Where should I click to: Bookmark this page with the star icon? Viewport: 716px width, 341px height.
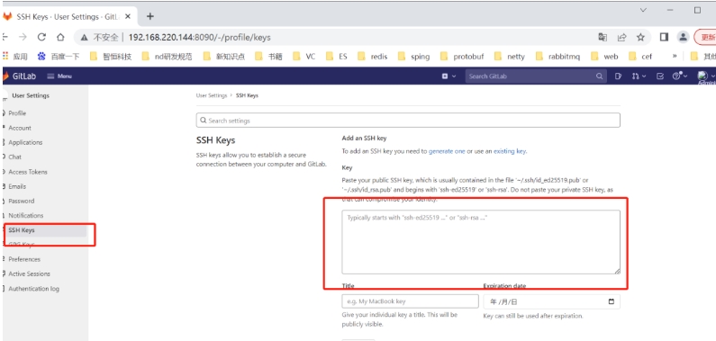640,37
